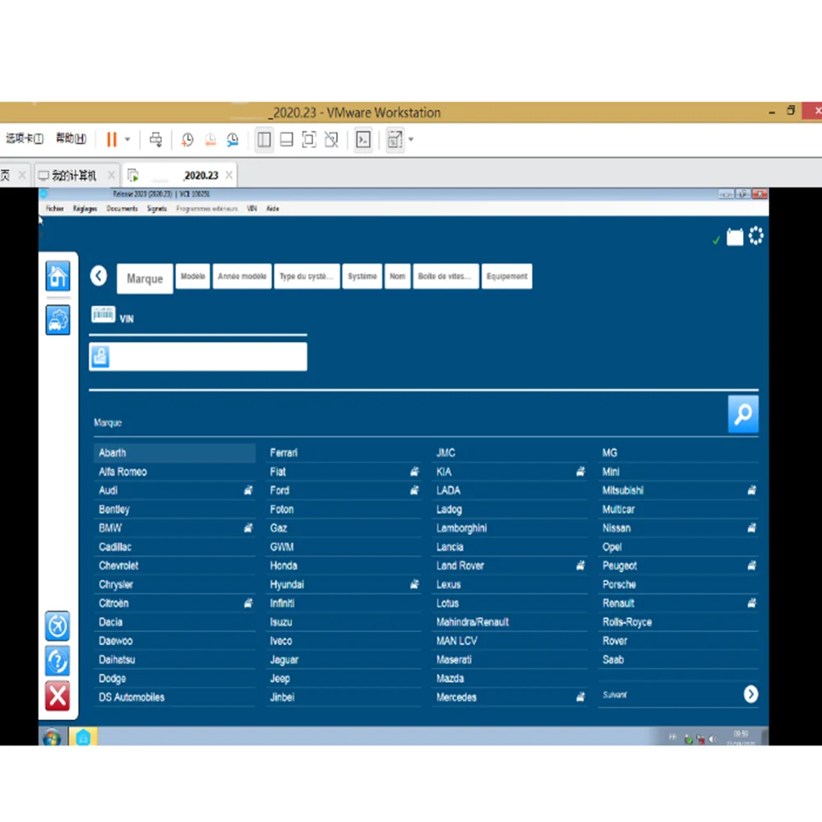Select Mahindra/Renault in brand list

click(510, 622)
